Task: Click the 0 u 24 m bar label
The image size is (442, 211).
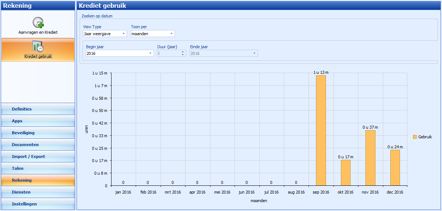Action: point(395,147)
